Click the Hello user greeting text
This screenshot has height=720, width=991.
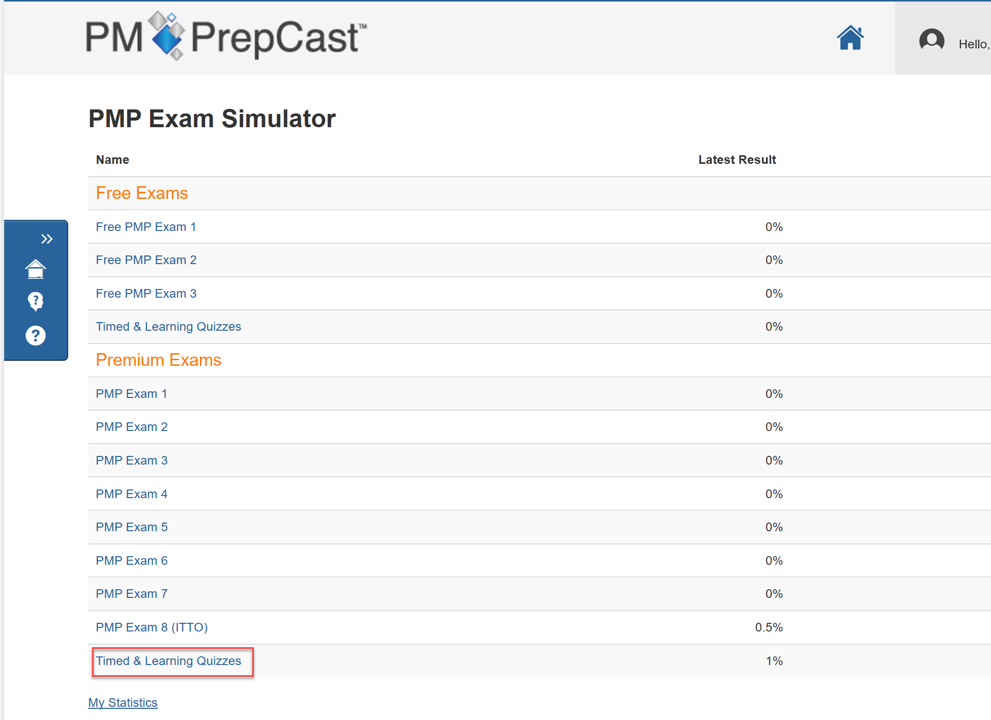[x=974, y=44]
